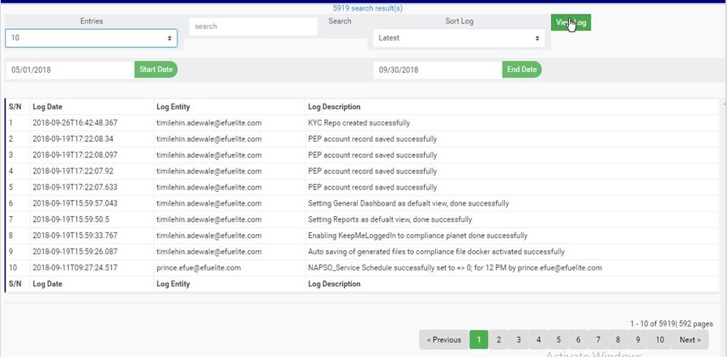Click the Log Entity column header

pyautogui.click(x=172, y=107)
